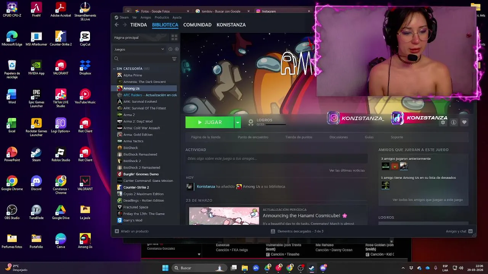The height and width of the screenshot is (274, 488).
Task: Click Ver todos los amigos que juegan
Action: point(427,200)
